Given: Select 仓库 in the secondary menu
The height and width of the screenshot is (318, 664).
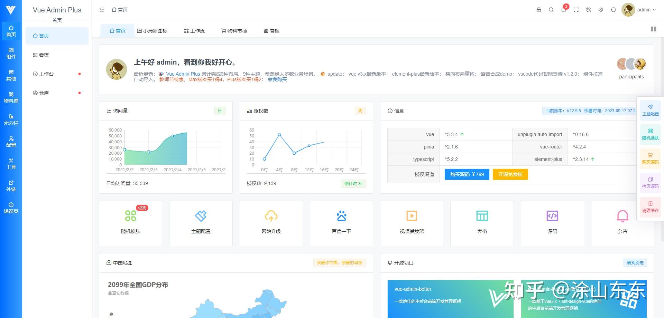Looking at the screenshot, I should tap(57, 93).
